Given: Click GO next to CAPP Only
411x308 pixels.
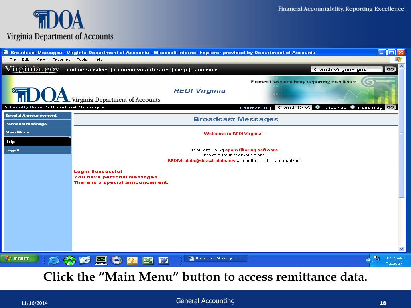Looking at the screenshot, I should 390,107.
